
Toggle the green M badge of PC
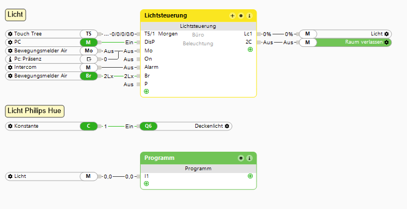click(x=89, y=42)
